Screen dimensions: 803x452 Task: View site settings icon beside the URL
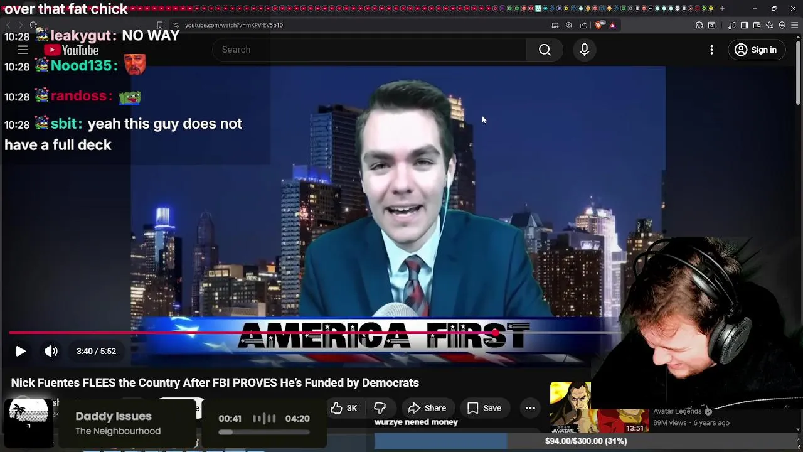[176, 25]
